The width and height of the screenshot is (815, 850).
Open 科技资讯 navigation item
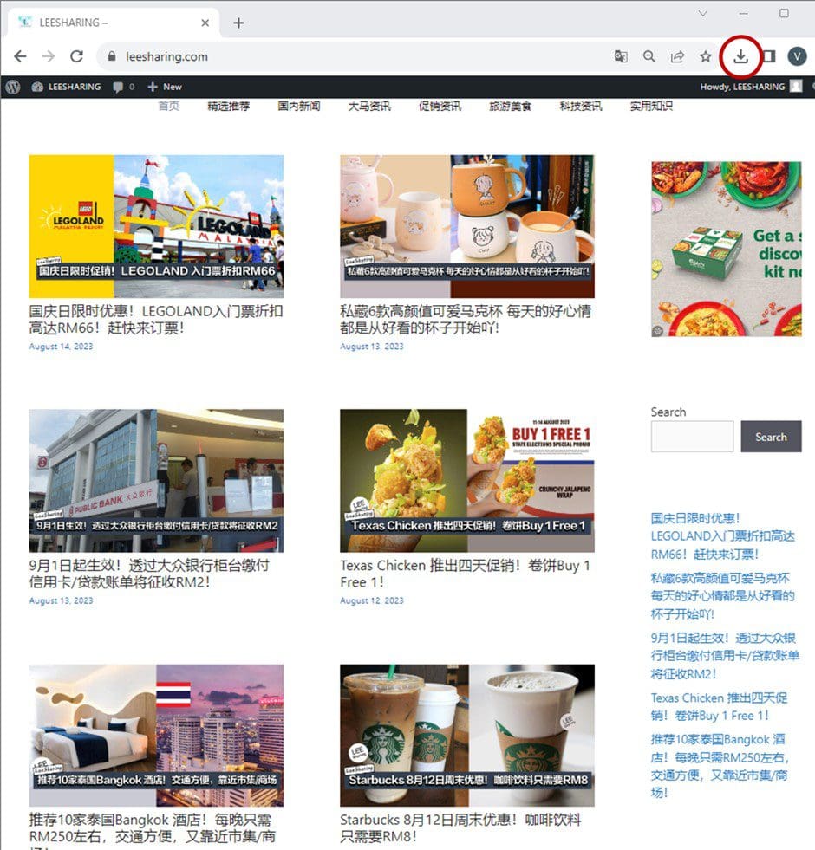pos(581,106)
